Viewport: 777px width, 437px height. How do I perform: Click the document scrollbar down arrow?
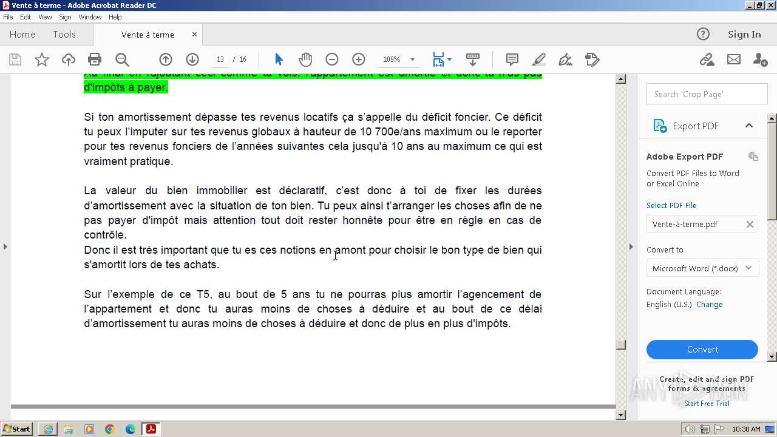(x=620, y=415)
